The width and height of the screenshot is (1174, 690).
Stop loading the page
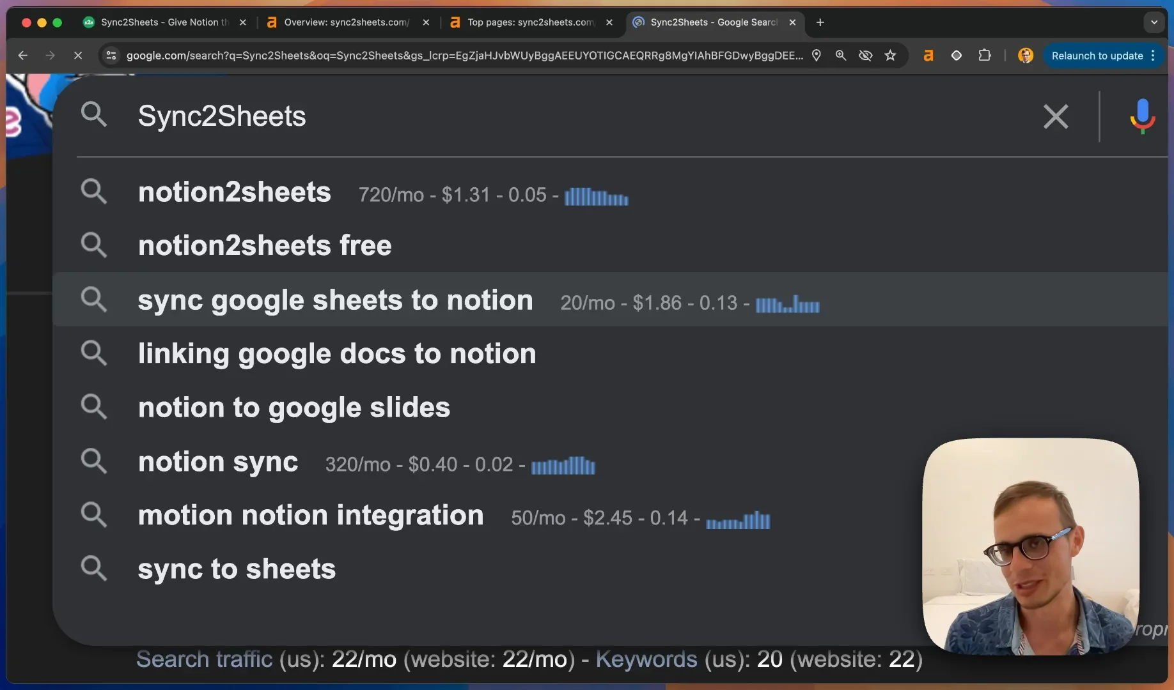point(78,56)
